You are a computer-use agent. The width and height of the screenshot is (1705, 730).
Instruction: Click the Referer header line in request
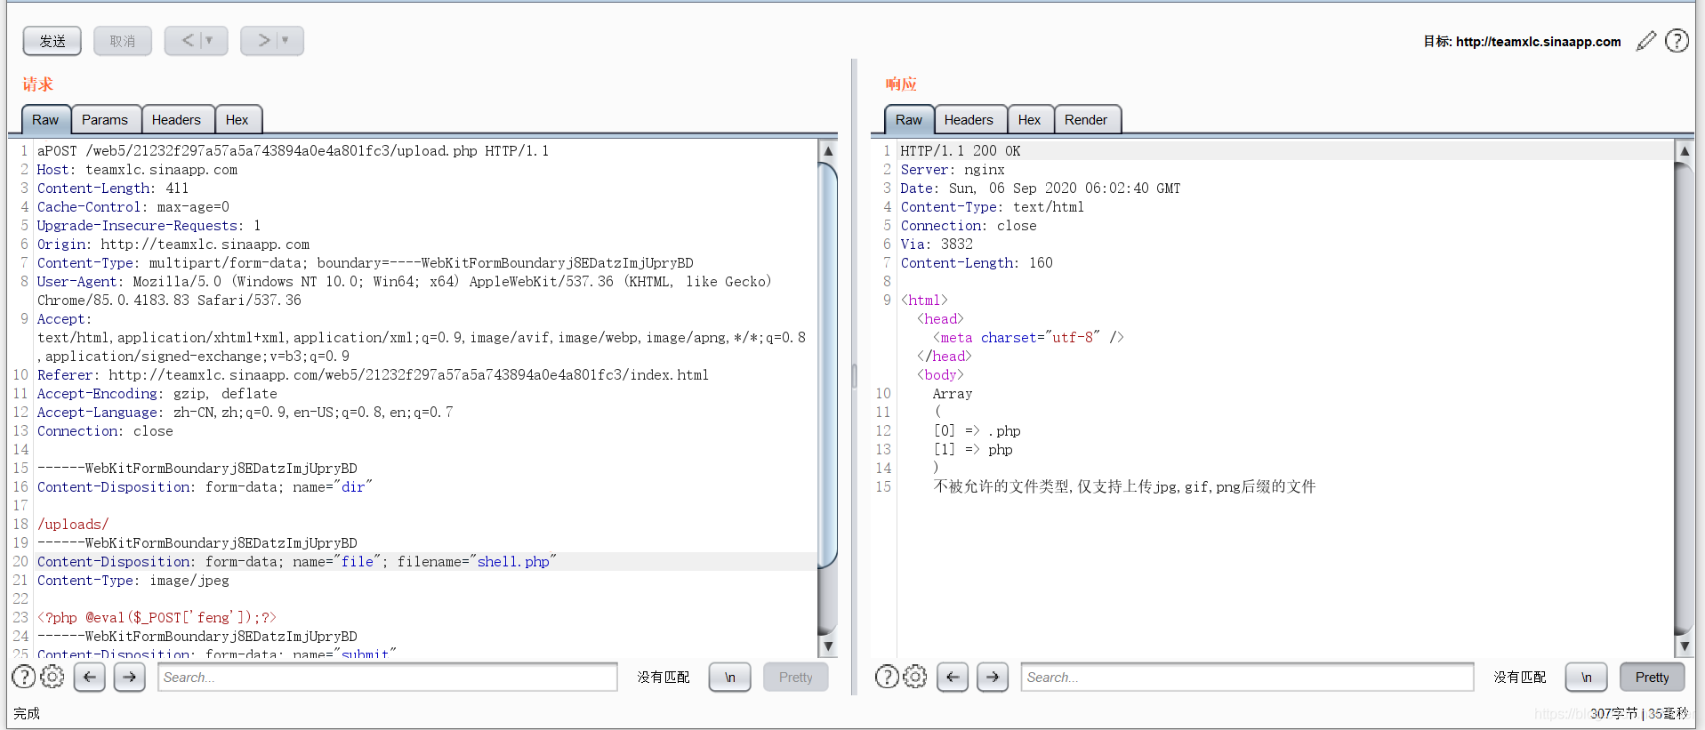click(x=373, y=375)
